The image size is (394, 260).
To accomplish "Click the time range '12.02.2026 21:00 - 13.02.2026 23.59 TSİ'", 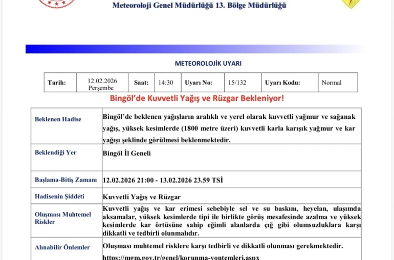I will (x=163, y=180).
